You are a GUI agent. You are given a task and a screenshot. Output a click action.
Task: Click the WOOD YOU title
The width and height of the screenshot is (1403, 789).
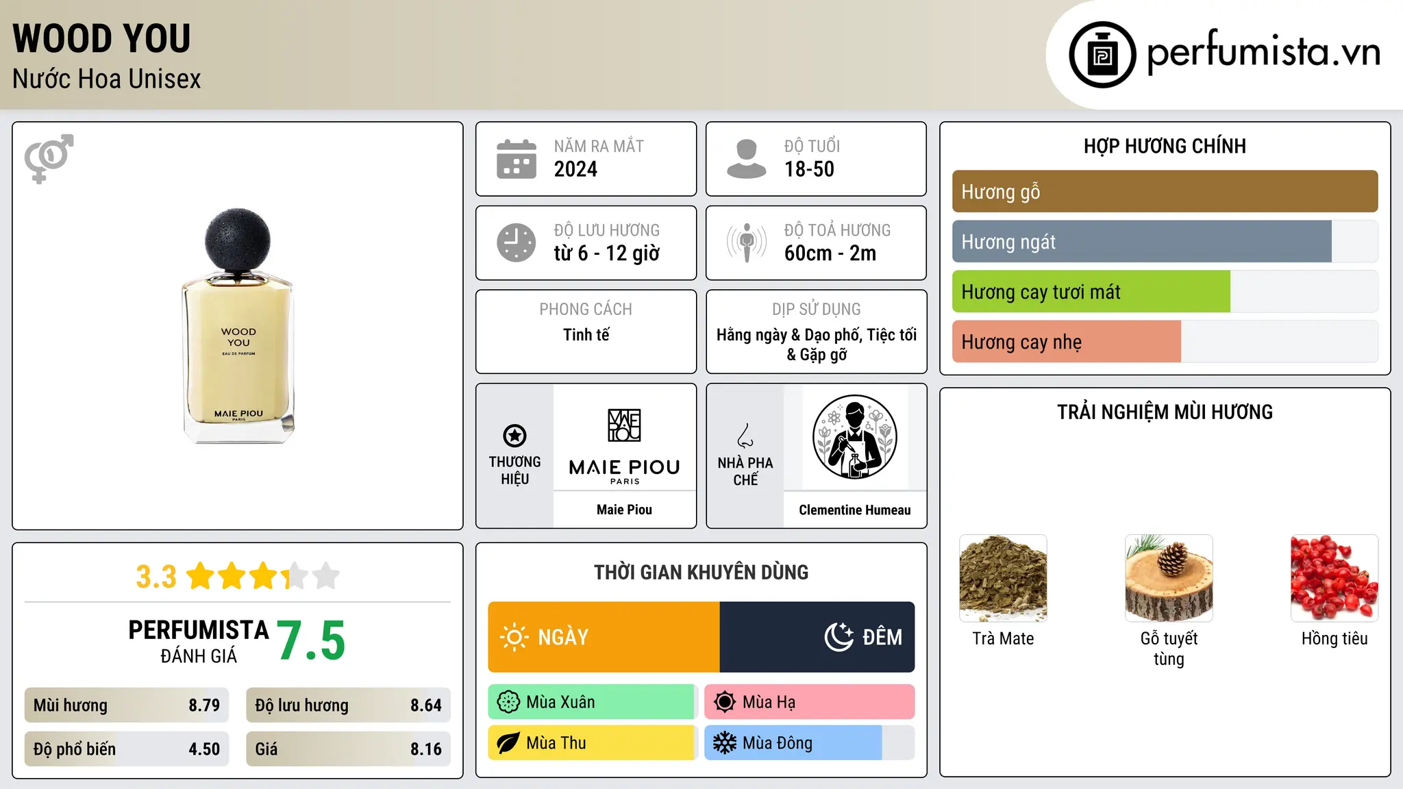[x=101, y=38]
